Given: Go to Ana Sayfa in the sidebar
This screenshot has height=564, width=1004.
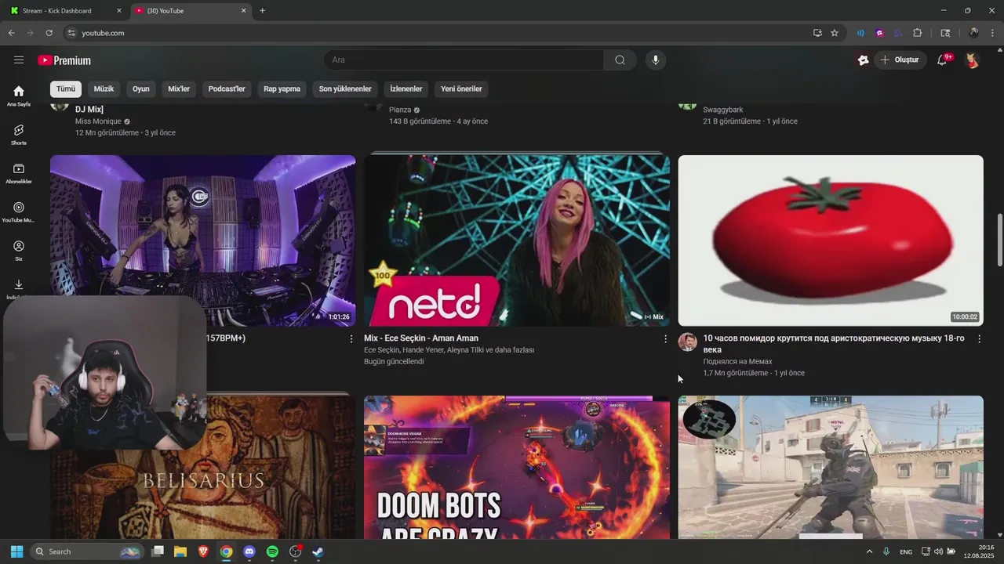Looking at the screenshot, I should pos(19,96).
